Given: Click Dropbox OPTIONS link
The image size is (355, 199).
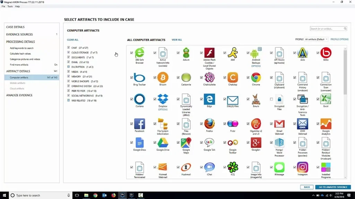Looking at the screenshot, I should 163,110.
